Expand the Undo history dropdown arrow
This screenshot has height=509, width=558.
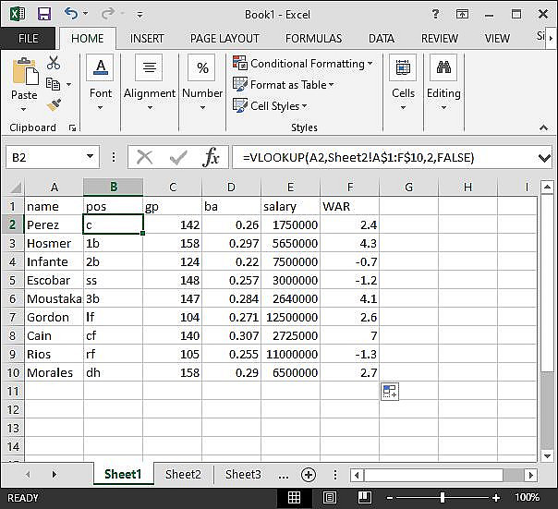[x=85, y=14]
